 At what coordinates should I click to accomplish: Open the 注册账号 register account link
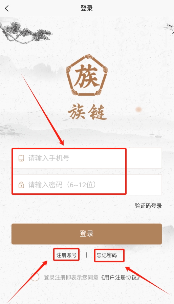66,255
